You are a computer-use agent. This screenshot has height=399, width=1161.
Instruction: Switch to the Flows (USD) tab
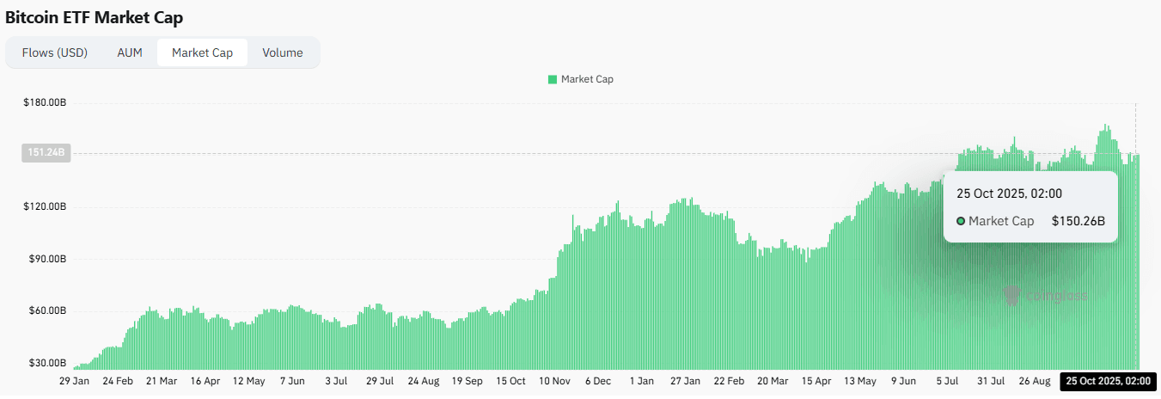click(x=55, y=52)
